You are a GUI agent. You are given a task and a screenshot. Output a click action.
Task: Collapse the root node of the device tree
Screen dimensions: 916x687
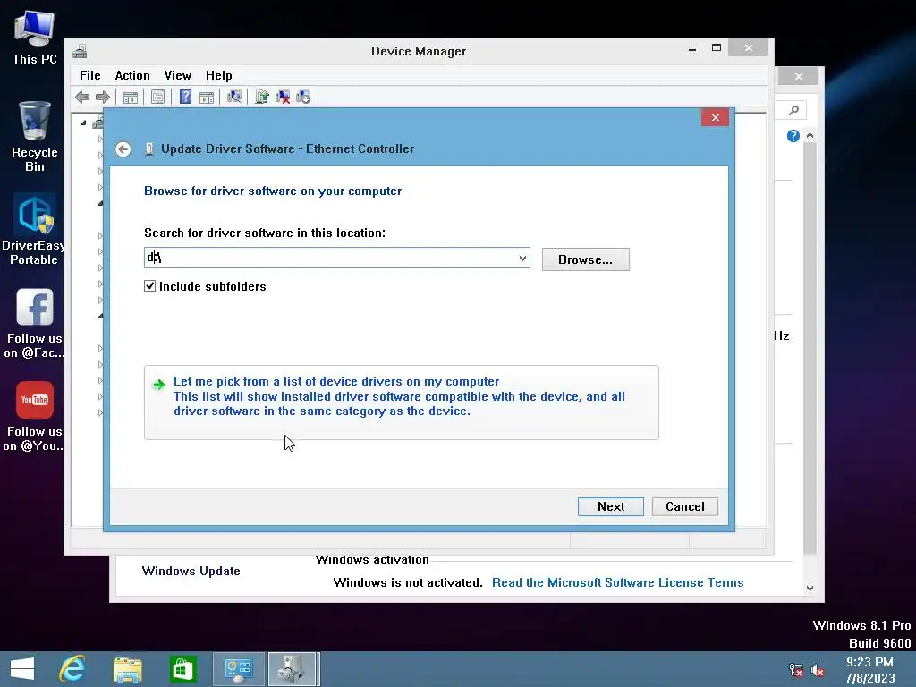83,123
